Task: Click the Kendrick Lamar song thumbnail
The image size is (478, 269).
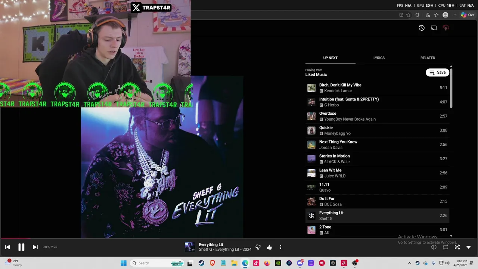Action: click(x=311, y=88)
